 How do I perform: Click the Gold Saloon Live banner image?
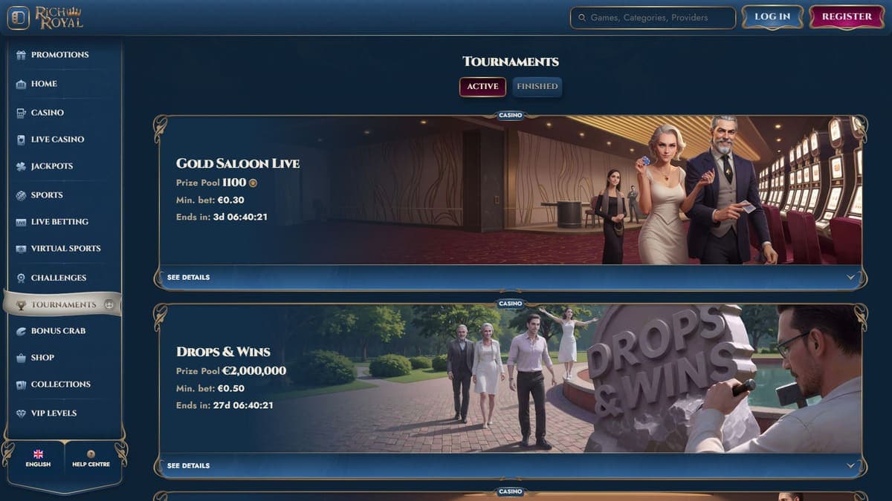pos(511,191)
